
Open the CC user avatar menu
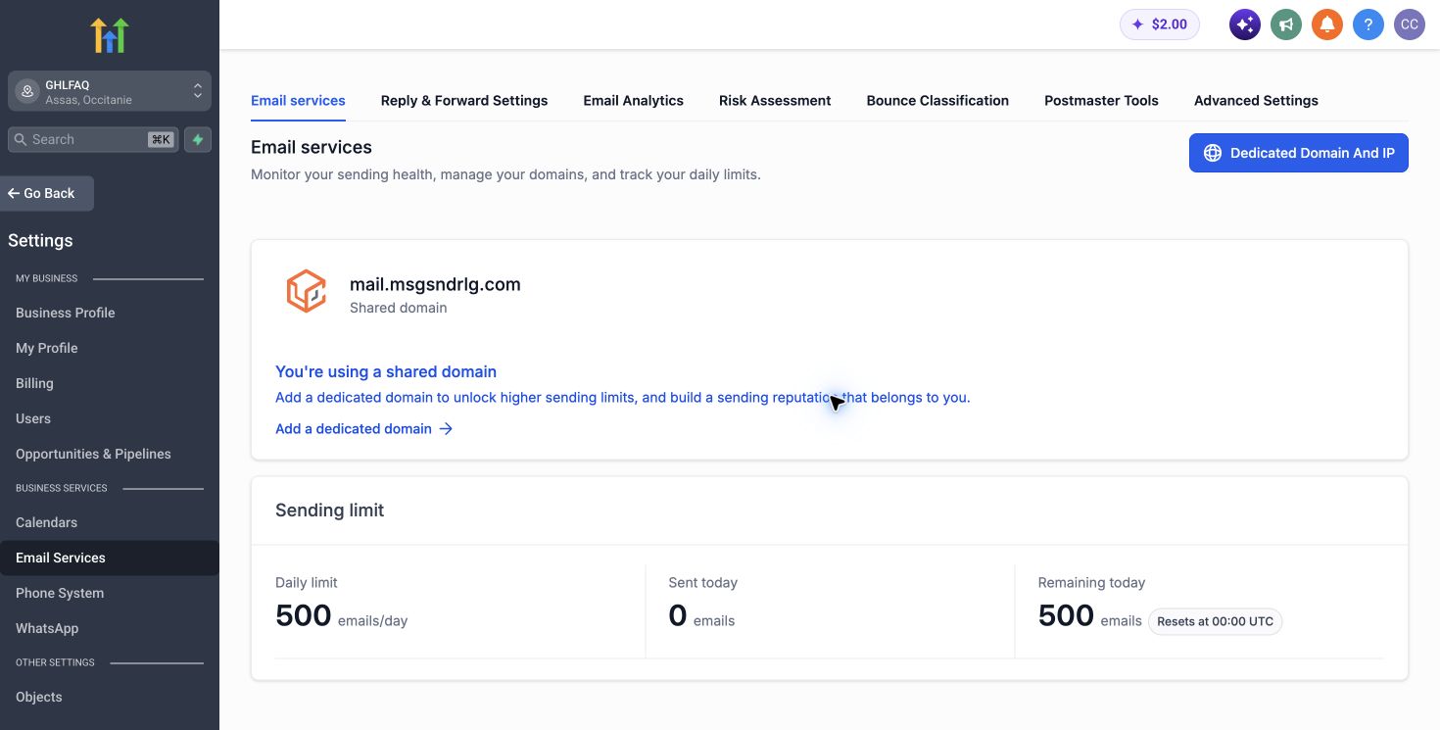(1410, 24)
